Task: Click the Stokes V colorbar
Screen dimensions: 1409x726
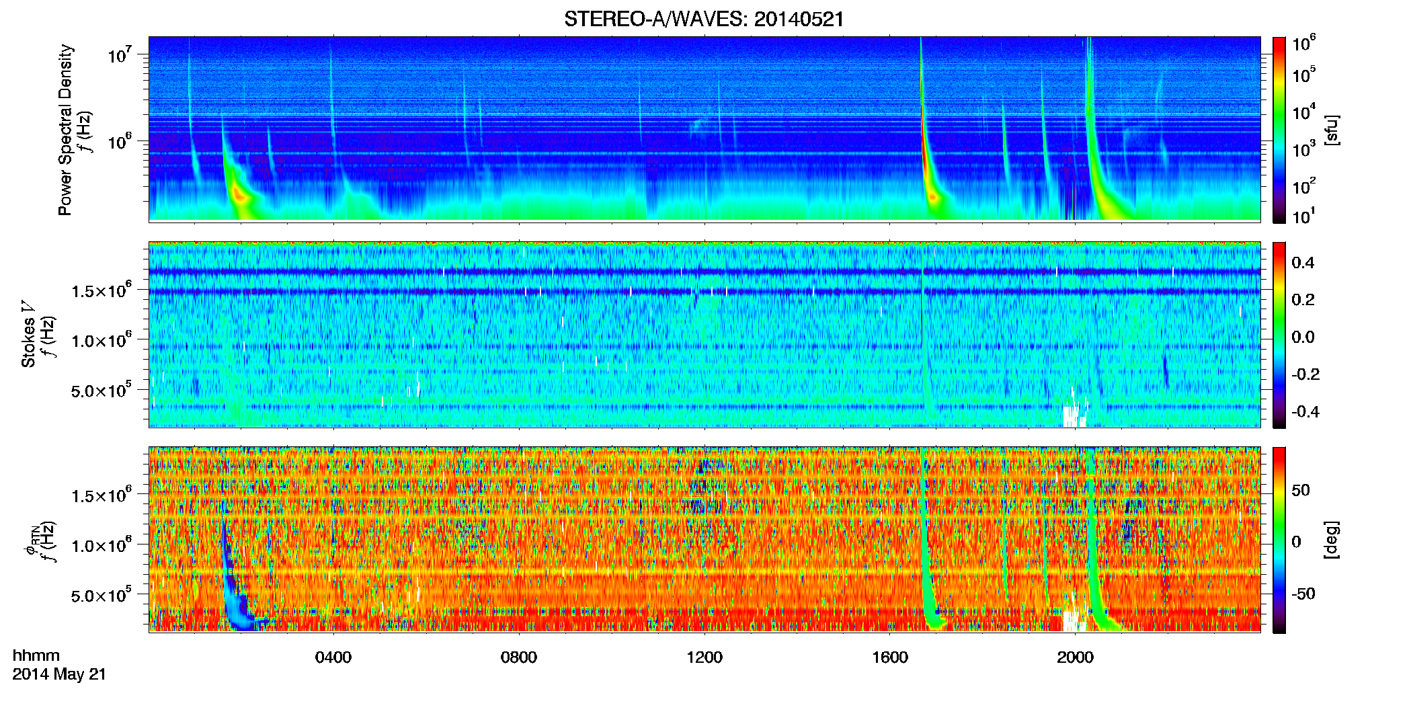Action: (x=1279, y=335)
